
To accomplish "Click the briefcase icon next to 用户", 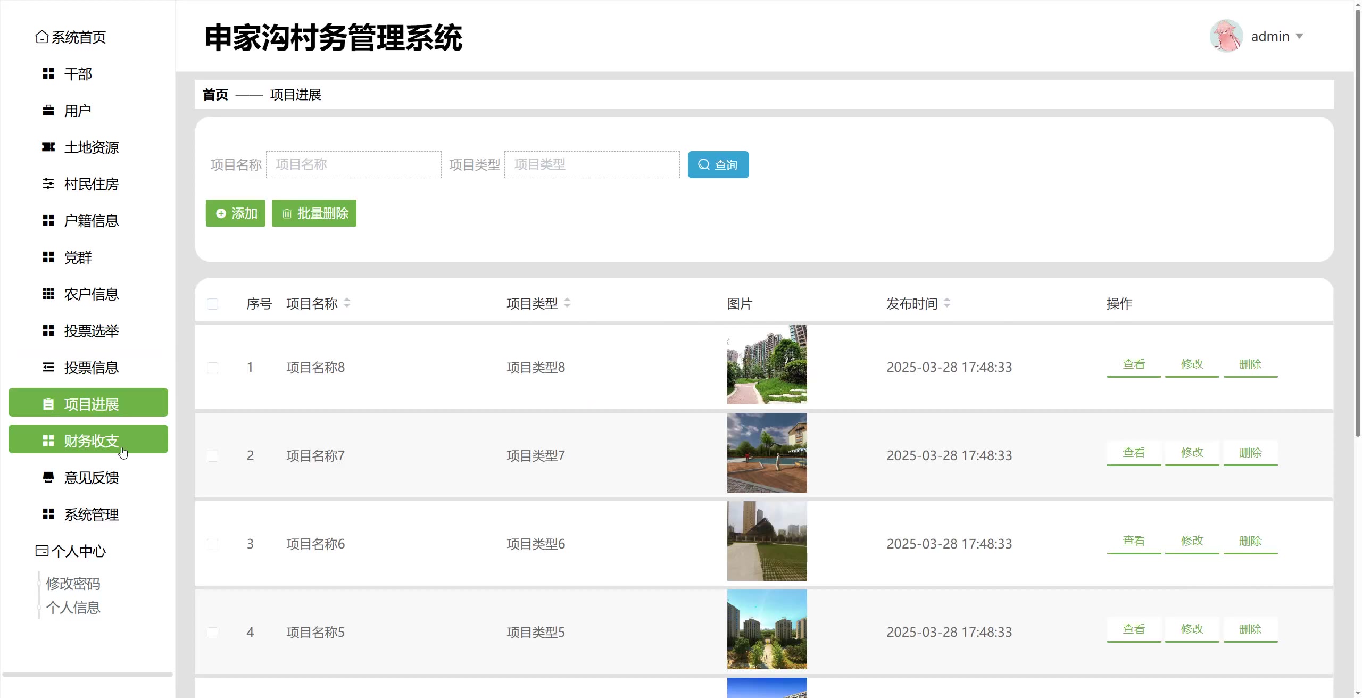I will tap(48, 111).
